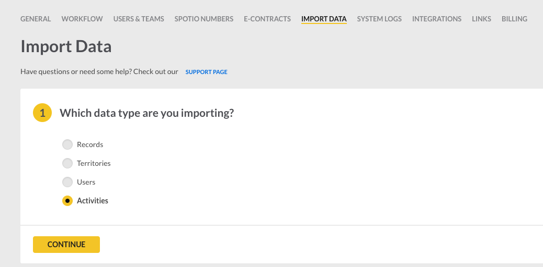Follow the Support Page link

[207, 72]
